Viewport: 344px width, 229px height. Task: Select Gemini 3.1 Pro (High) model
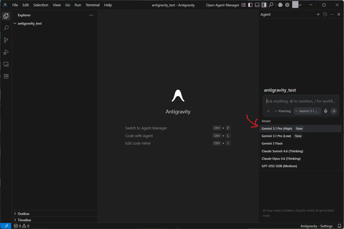300,129
